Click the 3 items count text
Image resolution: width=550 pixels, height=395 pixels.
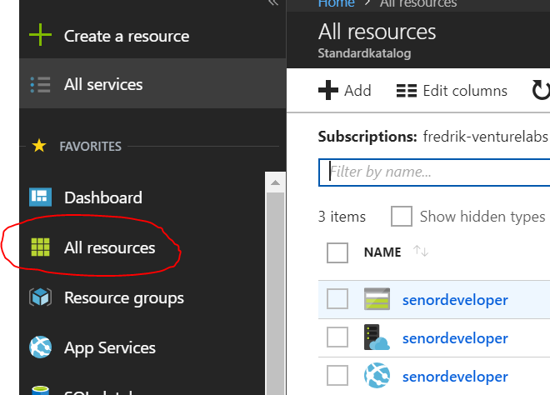point(342,217)
